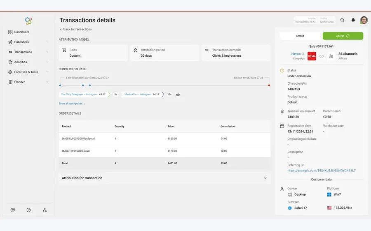Open the user profile avatar
The width and height of the screenshot is (371, 231).
point(364,20)
